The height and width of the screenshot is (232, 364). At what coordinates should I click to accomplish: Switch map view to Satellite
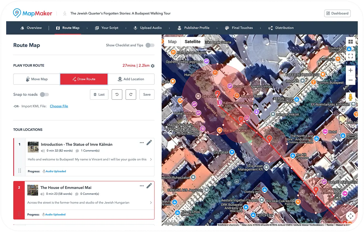pos(192,42)
